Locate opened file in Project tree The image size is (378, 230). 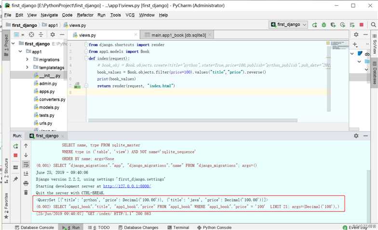point(31,35)
